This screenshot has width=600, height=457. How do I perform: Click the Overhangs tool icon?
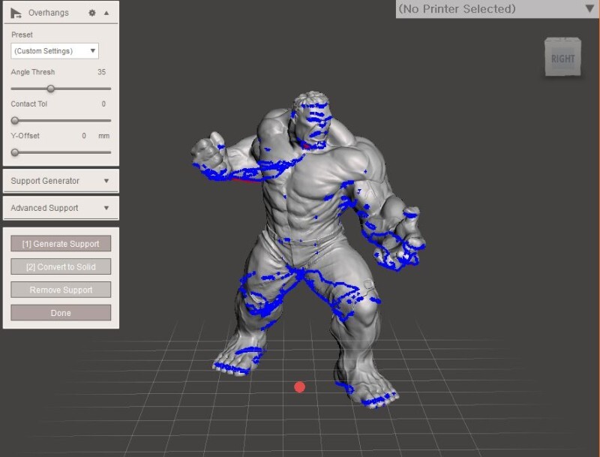(x=16, y=13)
